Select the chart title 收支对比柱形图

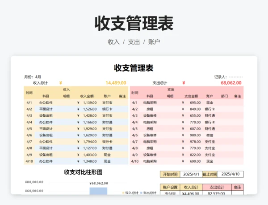click(83, 172)
